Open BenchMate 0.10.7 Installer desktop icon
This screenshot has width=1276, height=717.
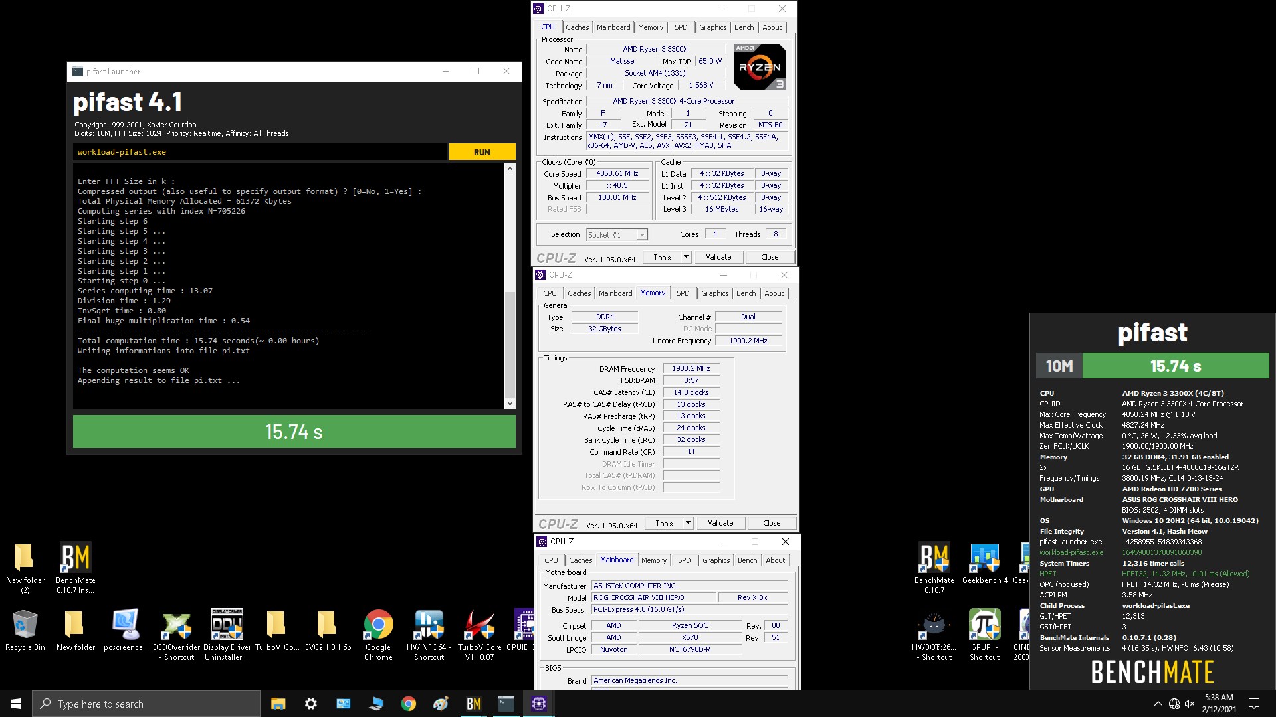[x=76, y=568]
